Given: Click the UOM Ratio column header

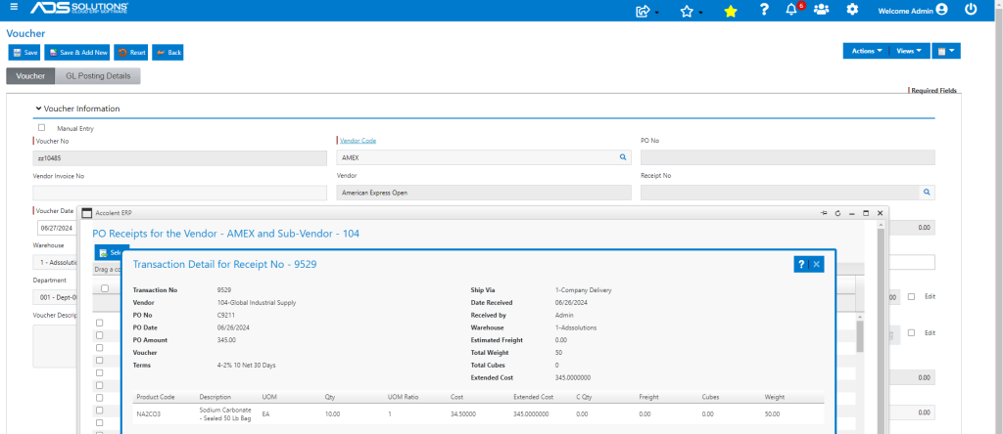Looking at the screenshot, I should coord(403,397).
